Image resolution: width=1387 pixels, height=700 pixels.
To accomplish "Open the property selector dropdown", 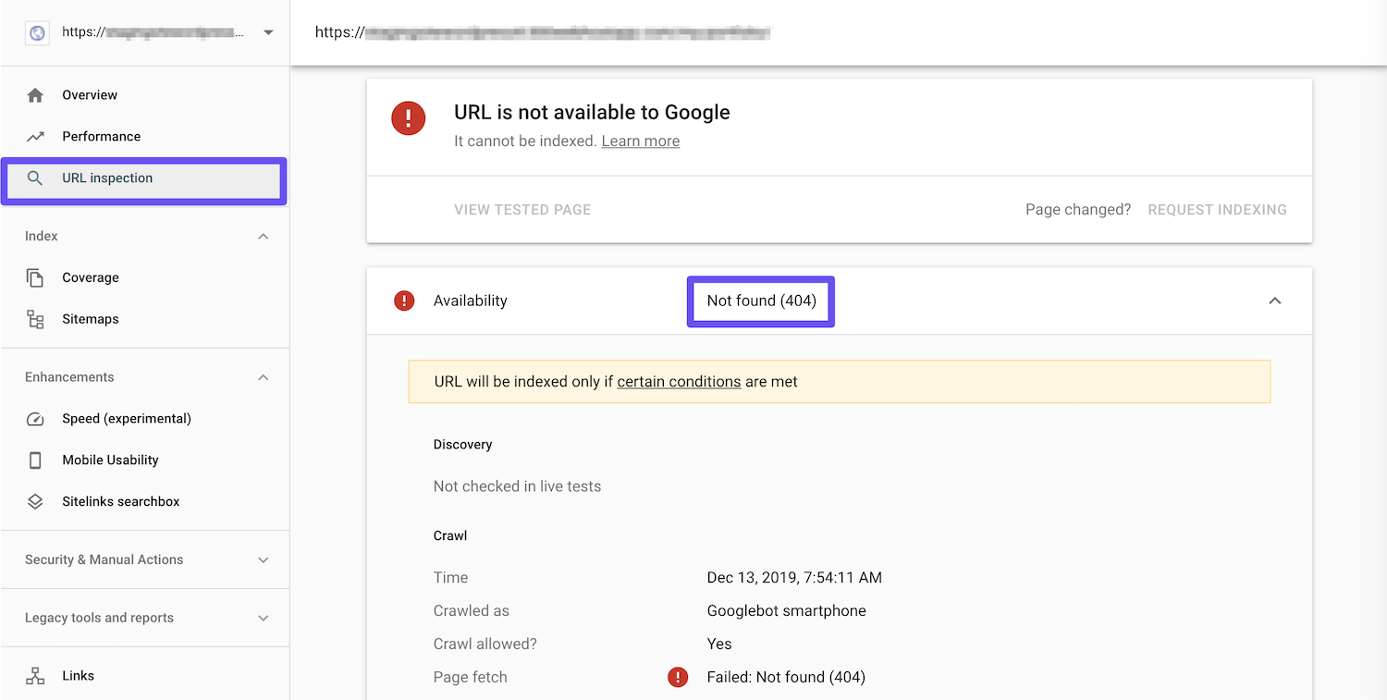I will 268,31.
